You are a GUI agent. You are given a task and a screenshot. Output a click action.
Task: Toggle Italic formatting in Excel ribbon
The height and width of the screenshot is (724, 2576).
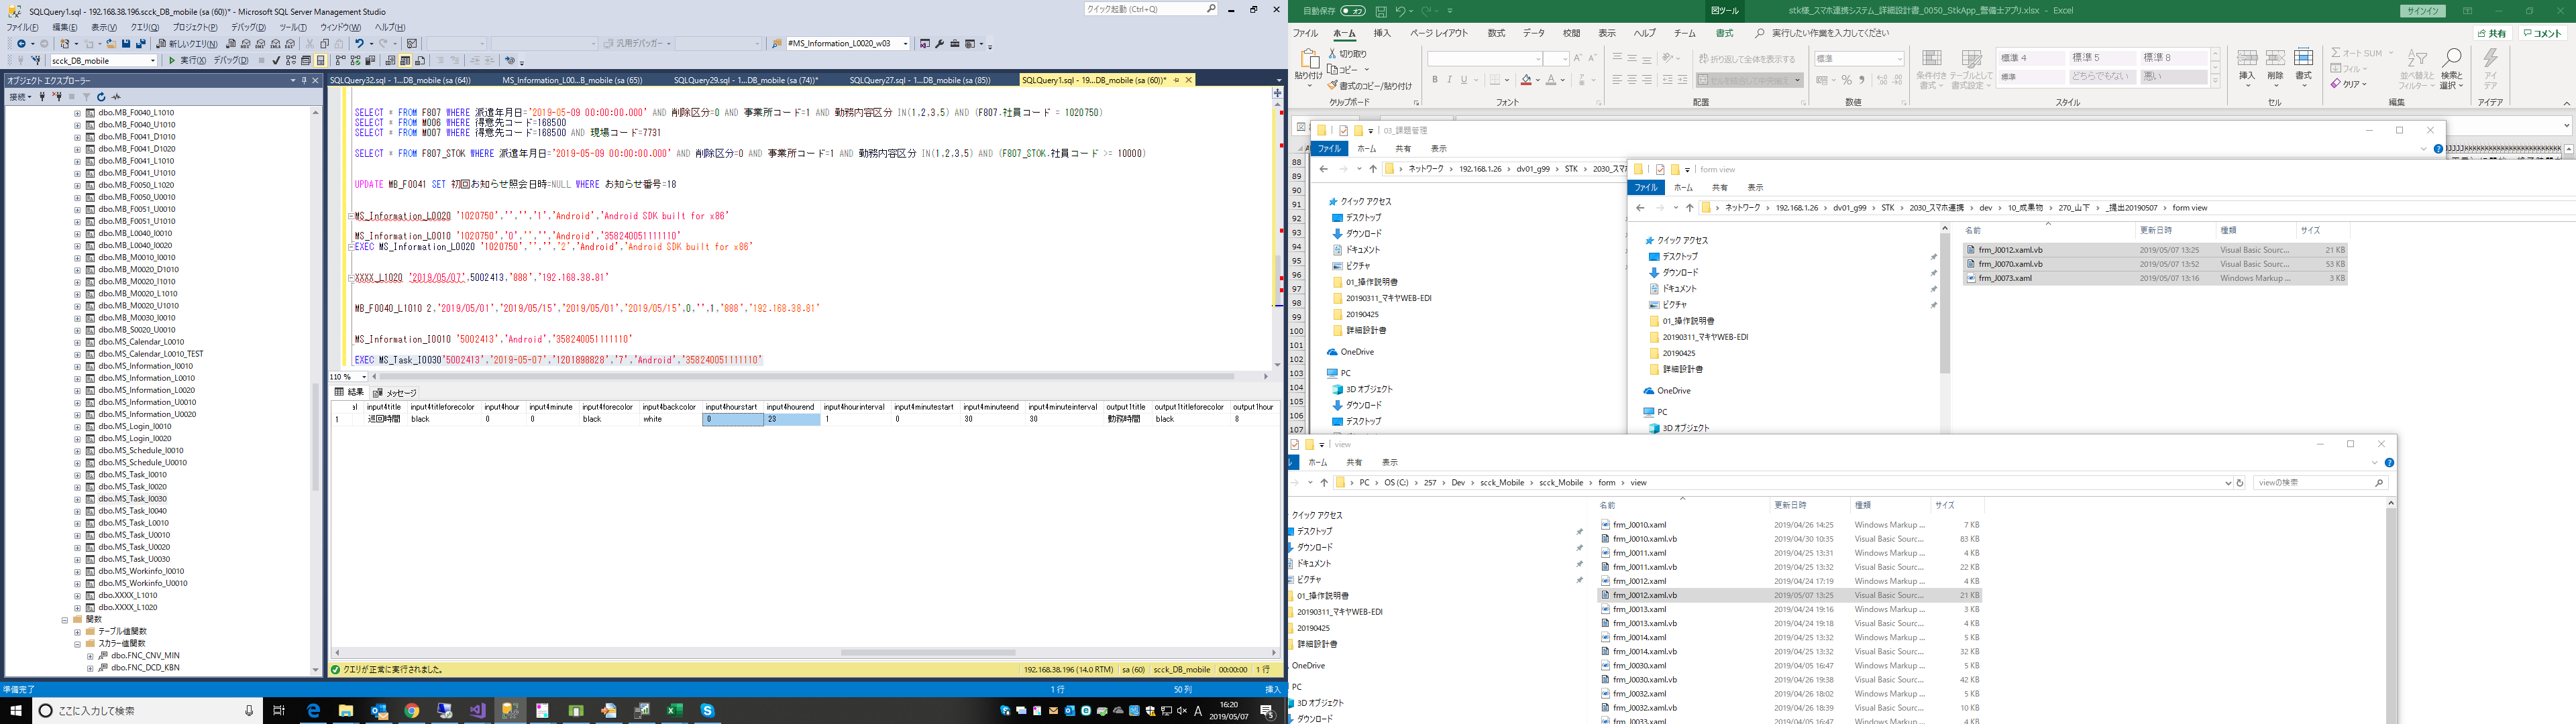[1449, 80]
